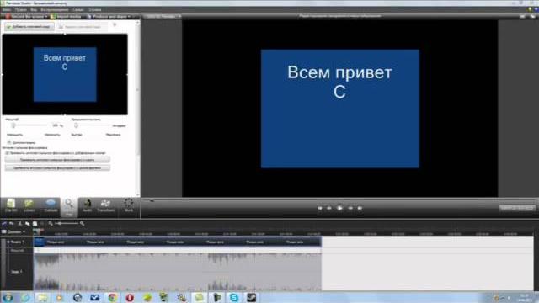This screenshot has height=303, width=539.
Task: Click the zoom preview thumbnail in the left panel
Action: (65, 74)
